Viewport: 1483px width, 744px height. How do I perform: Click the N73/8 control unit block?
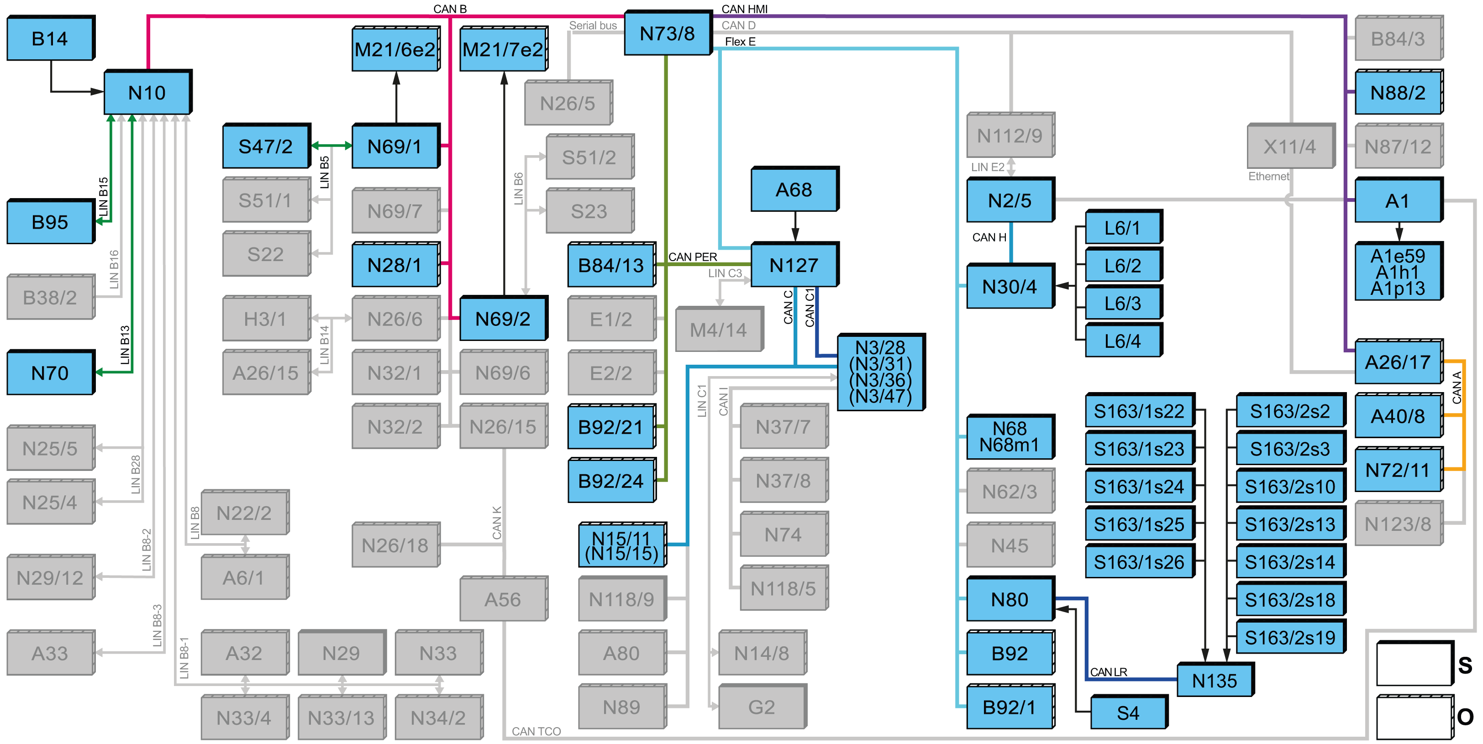tap(668, 33)
